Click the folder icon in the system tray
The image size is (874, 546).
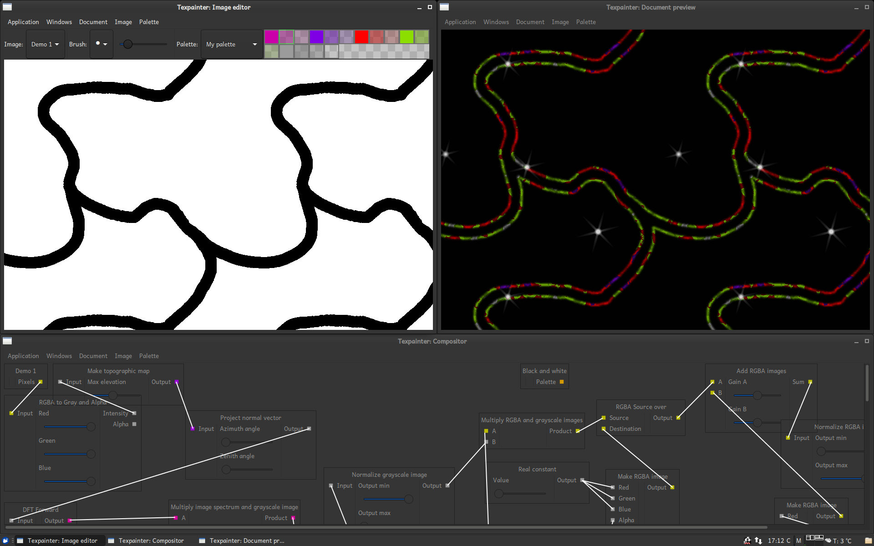[x=868, y=541]
